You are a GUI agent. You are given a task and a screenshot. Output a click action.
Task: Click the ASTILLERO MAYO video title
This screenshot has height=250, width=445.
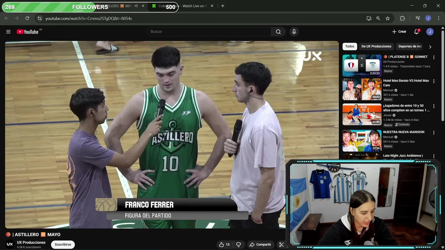(x=33, y=235)
